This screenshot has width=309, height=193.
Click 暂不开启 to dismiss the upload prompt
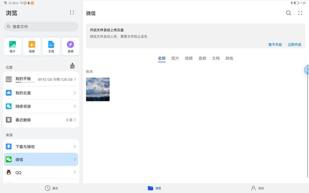pyautogui.click(x=275, y=44)
